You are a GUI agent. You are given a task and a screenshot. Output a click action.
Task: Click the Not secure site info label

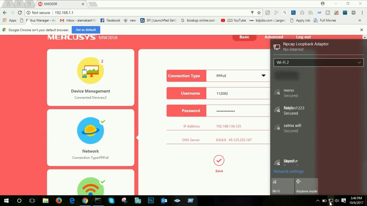coord(38,13)
